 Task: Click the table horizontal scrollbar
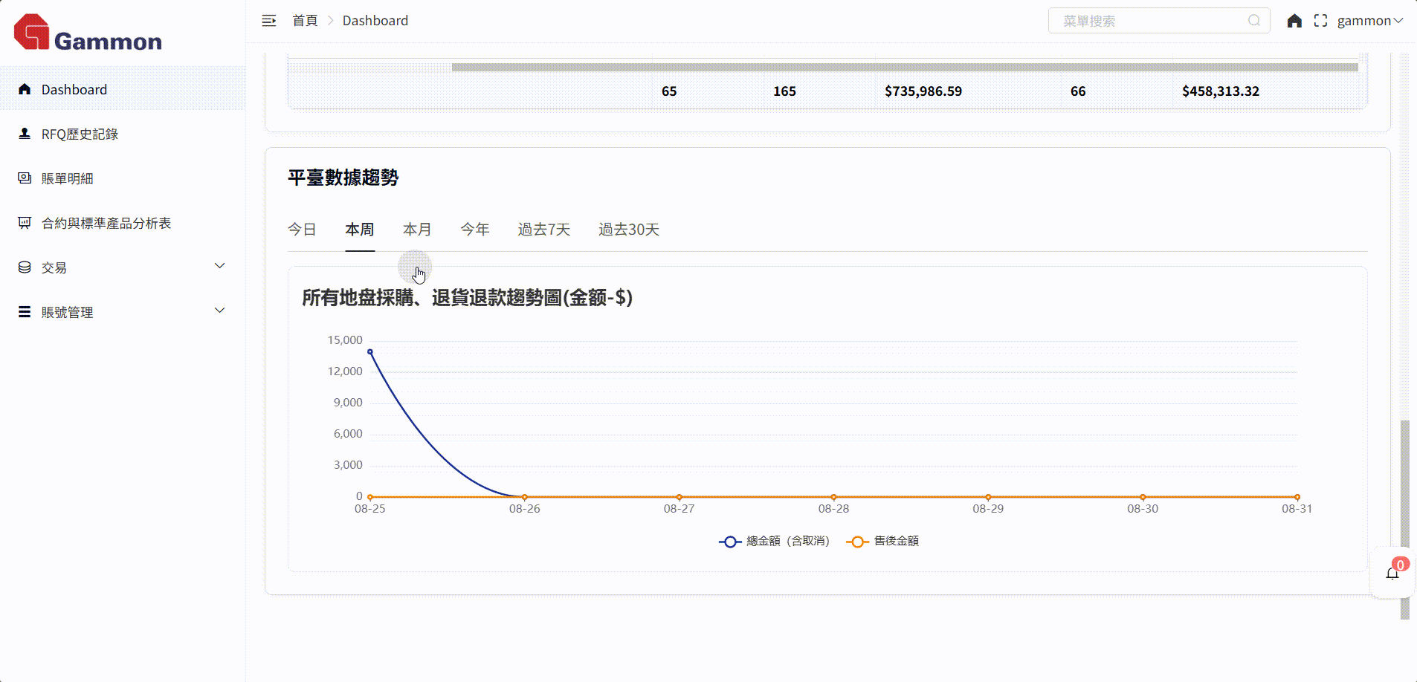tap(904, 68)
